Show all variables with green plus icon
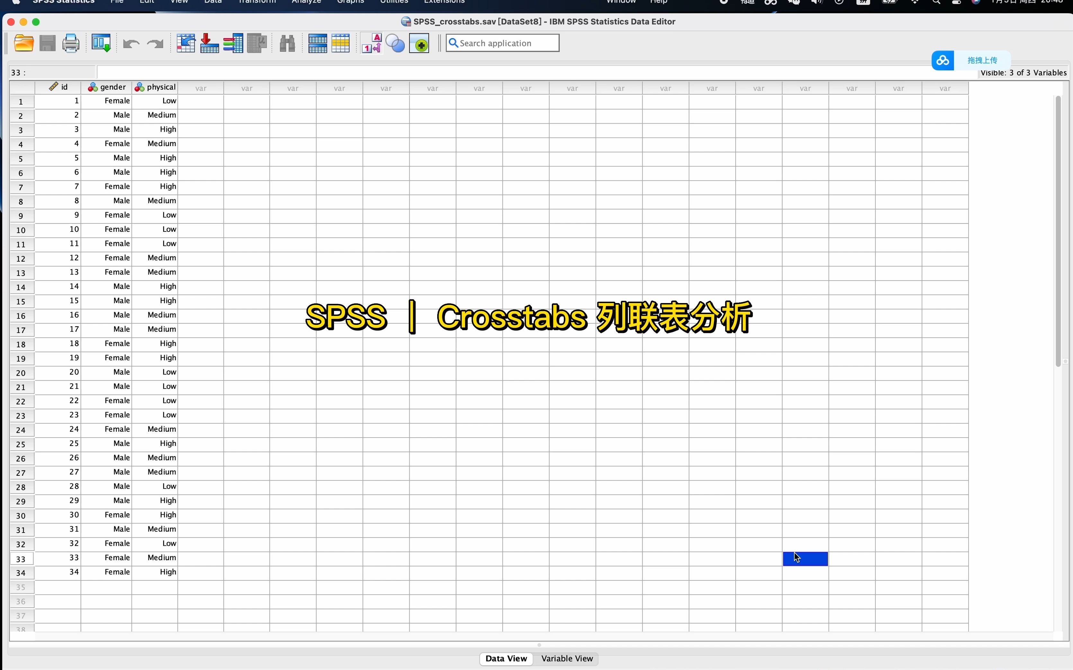The image size is (1073, 670). (419, 43)
